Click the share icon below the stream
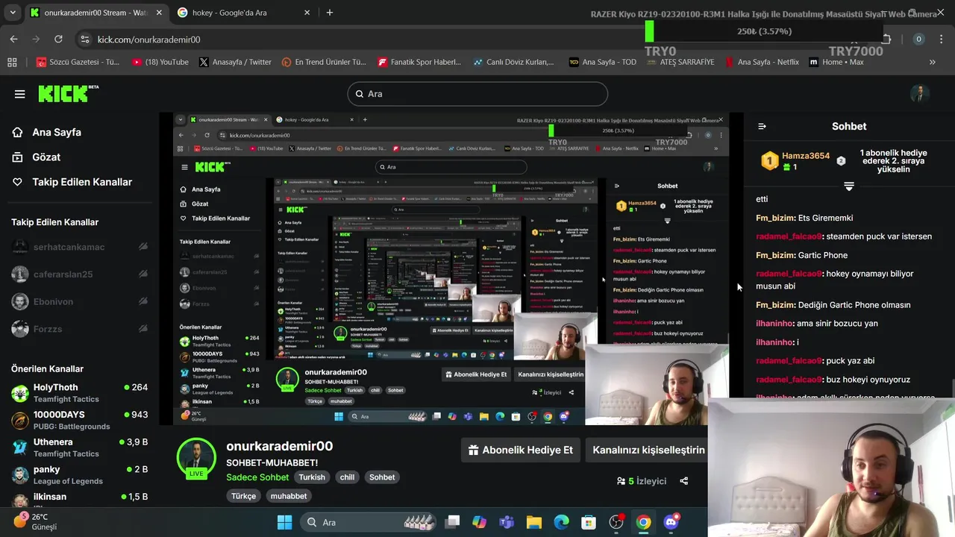 (x=683, y=481)
